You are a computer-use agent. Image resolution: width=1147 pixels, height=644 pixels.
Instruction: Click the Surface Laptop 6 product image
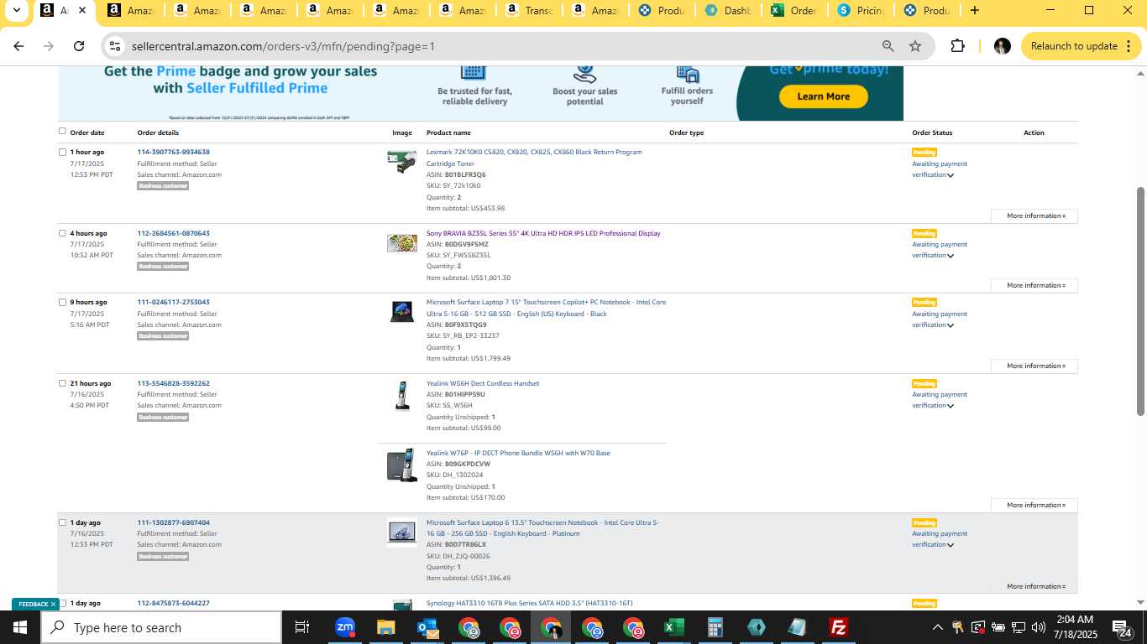point(402,532)
